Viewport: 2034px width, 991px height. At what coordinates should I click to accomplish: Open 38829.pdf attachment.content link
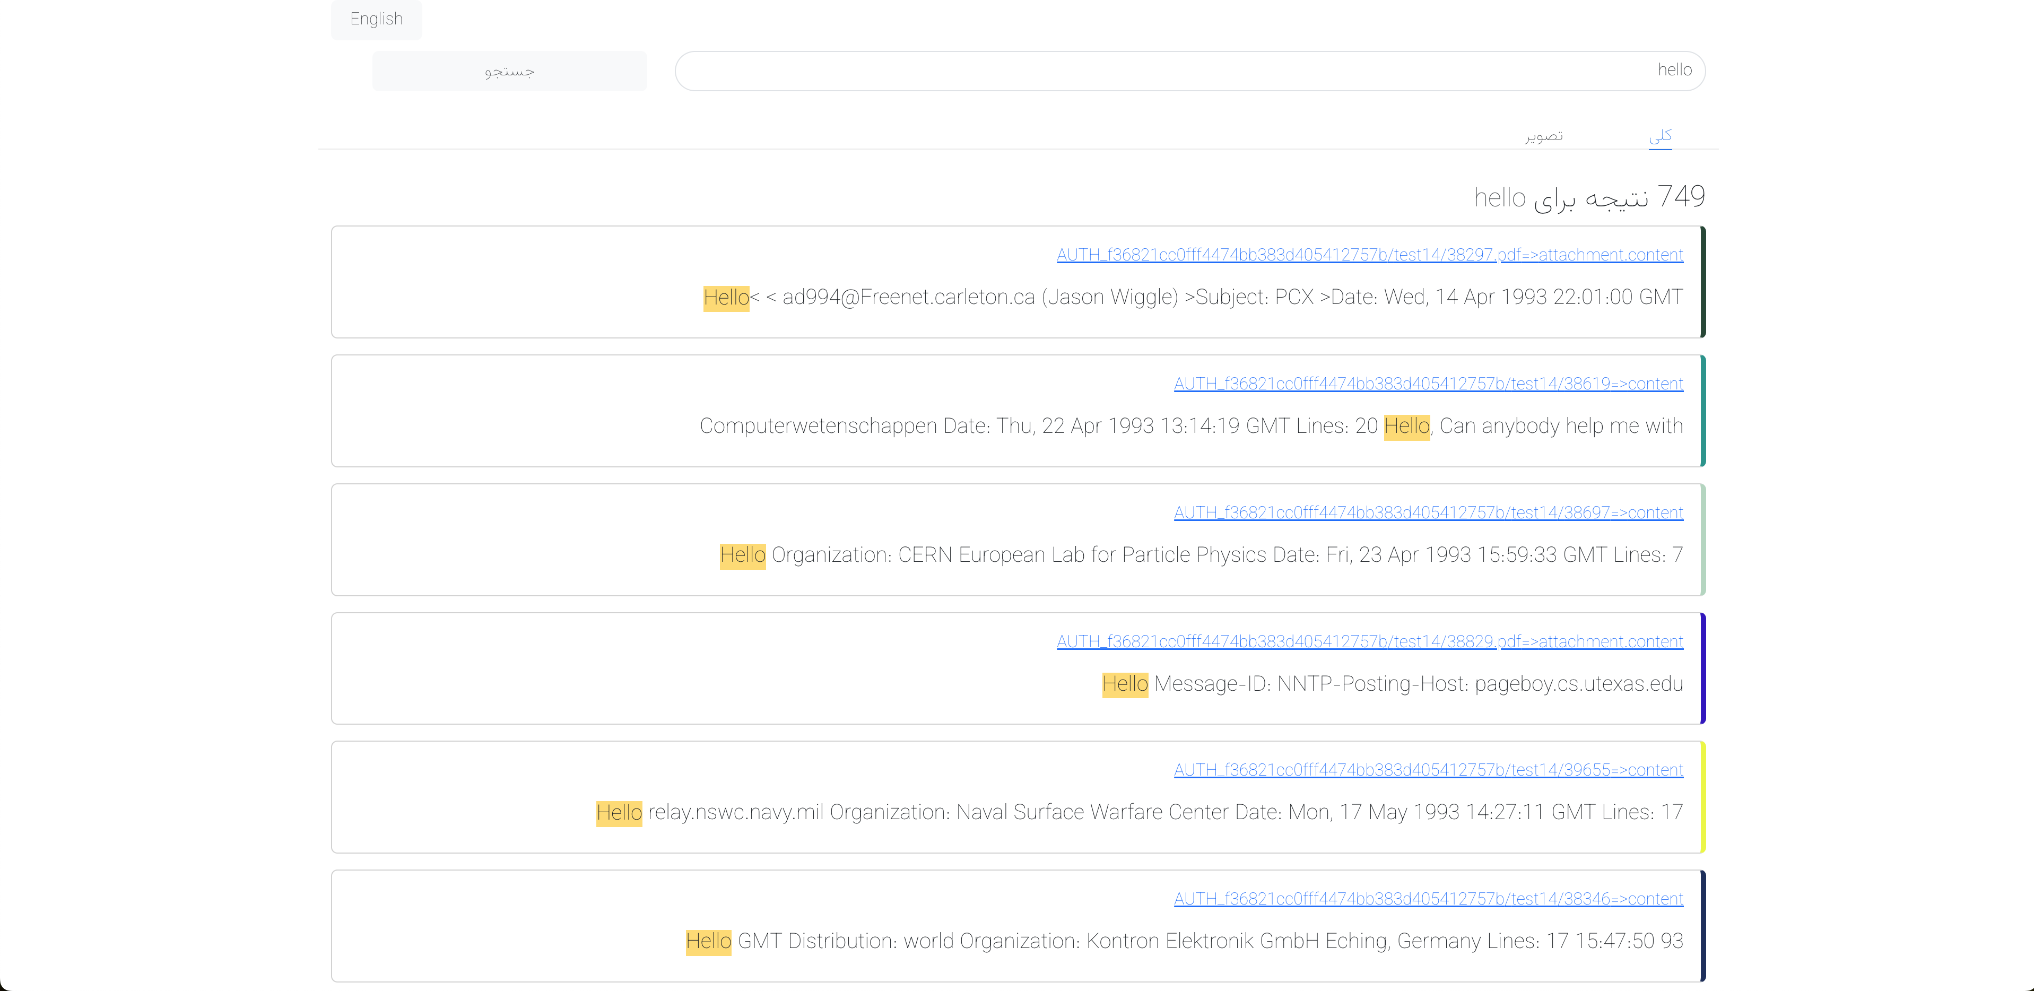point(1369,641)
